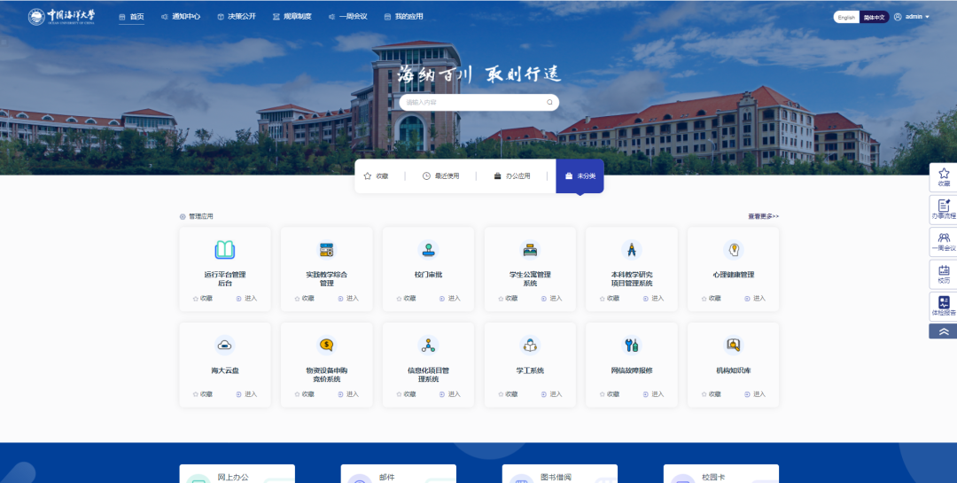Open the 学生公寓管理系统 bed icon
The width and height of the screenshot is (957, 483).
pyautogui.click(x=530, y=249)
